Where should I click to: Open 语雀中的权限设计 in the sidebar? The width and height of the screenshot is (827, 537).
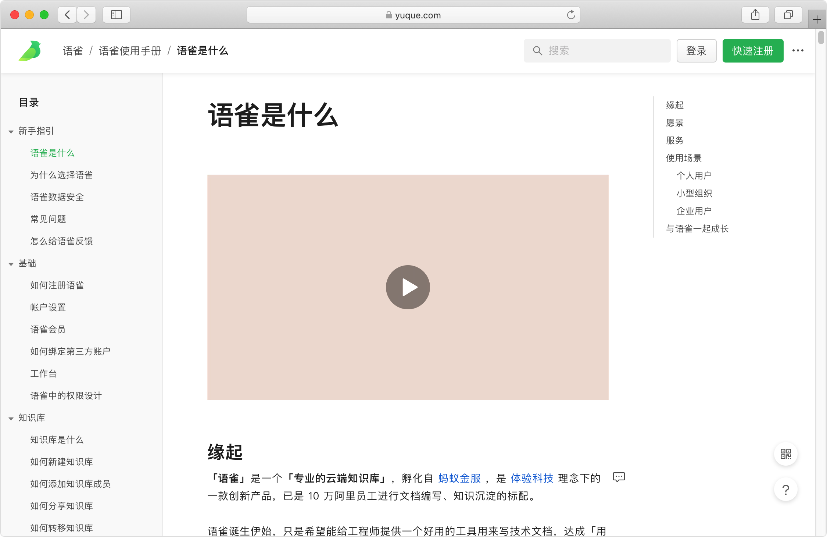66,396
